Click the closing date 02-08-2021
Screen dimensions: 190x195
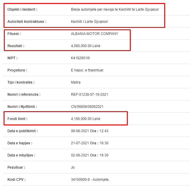point(80,155)
